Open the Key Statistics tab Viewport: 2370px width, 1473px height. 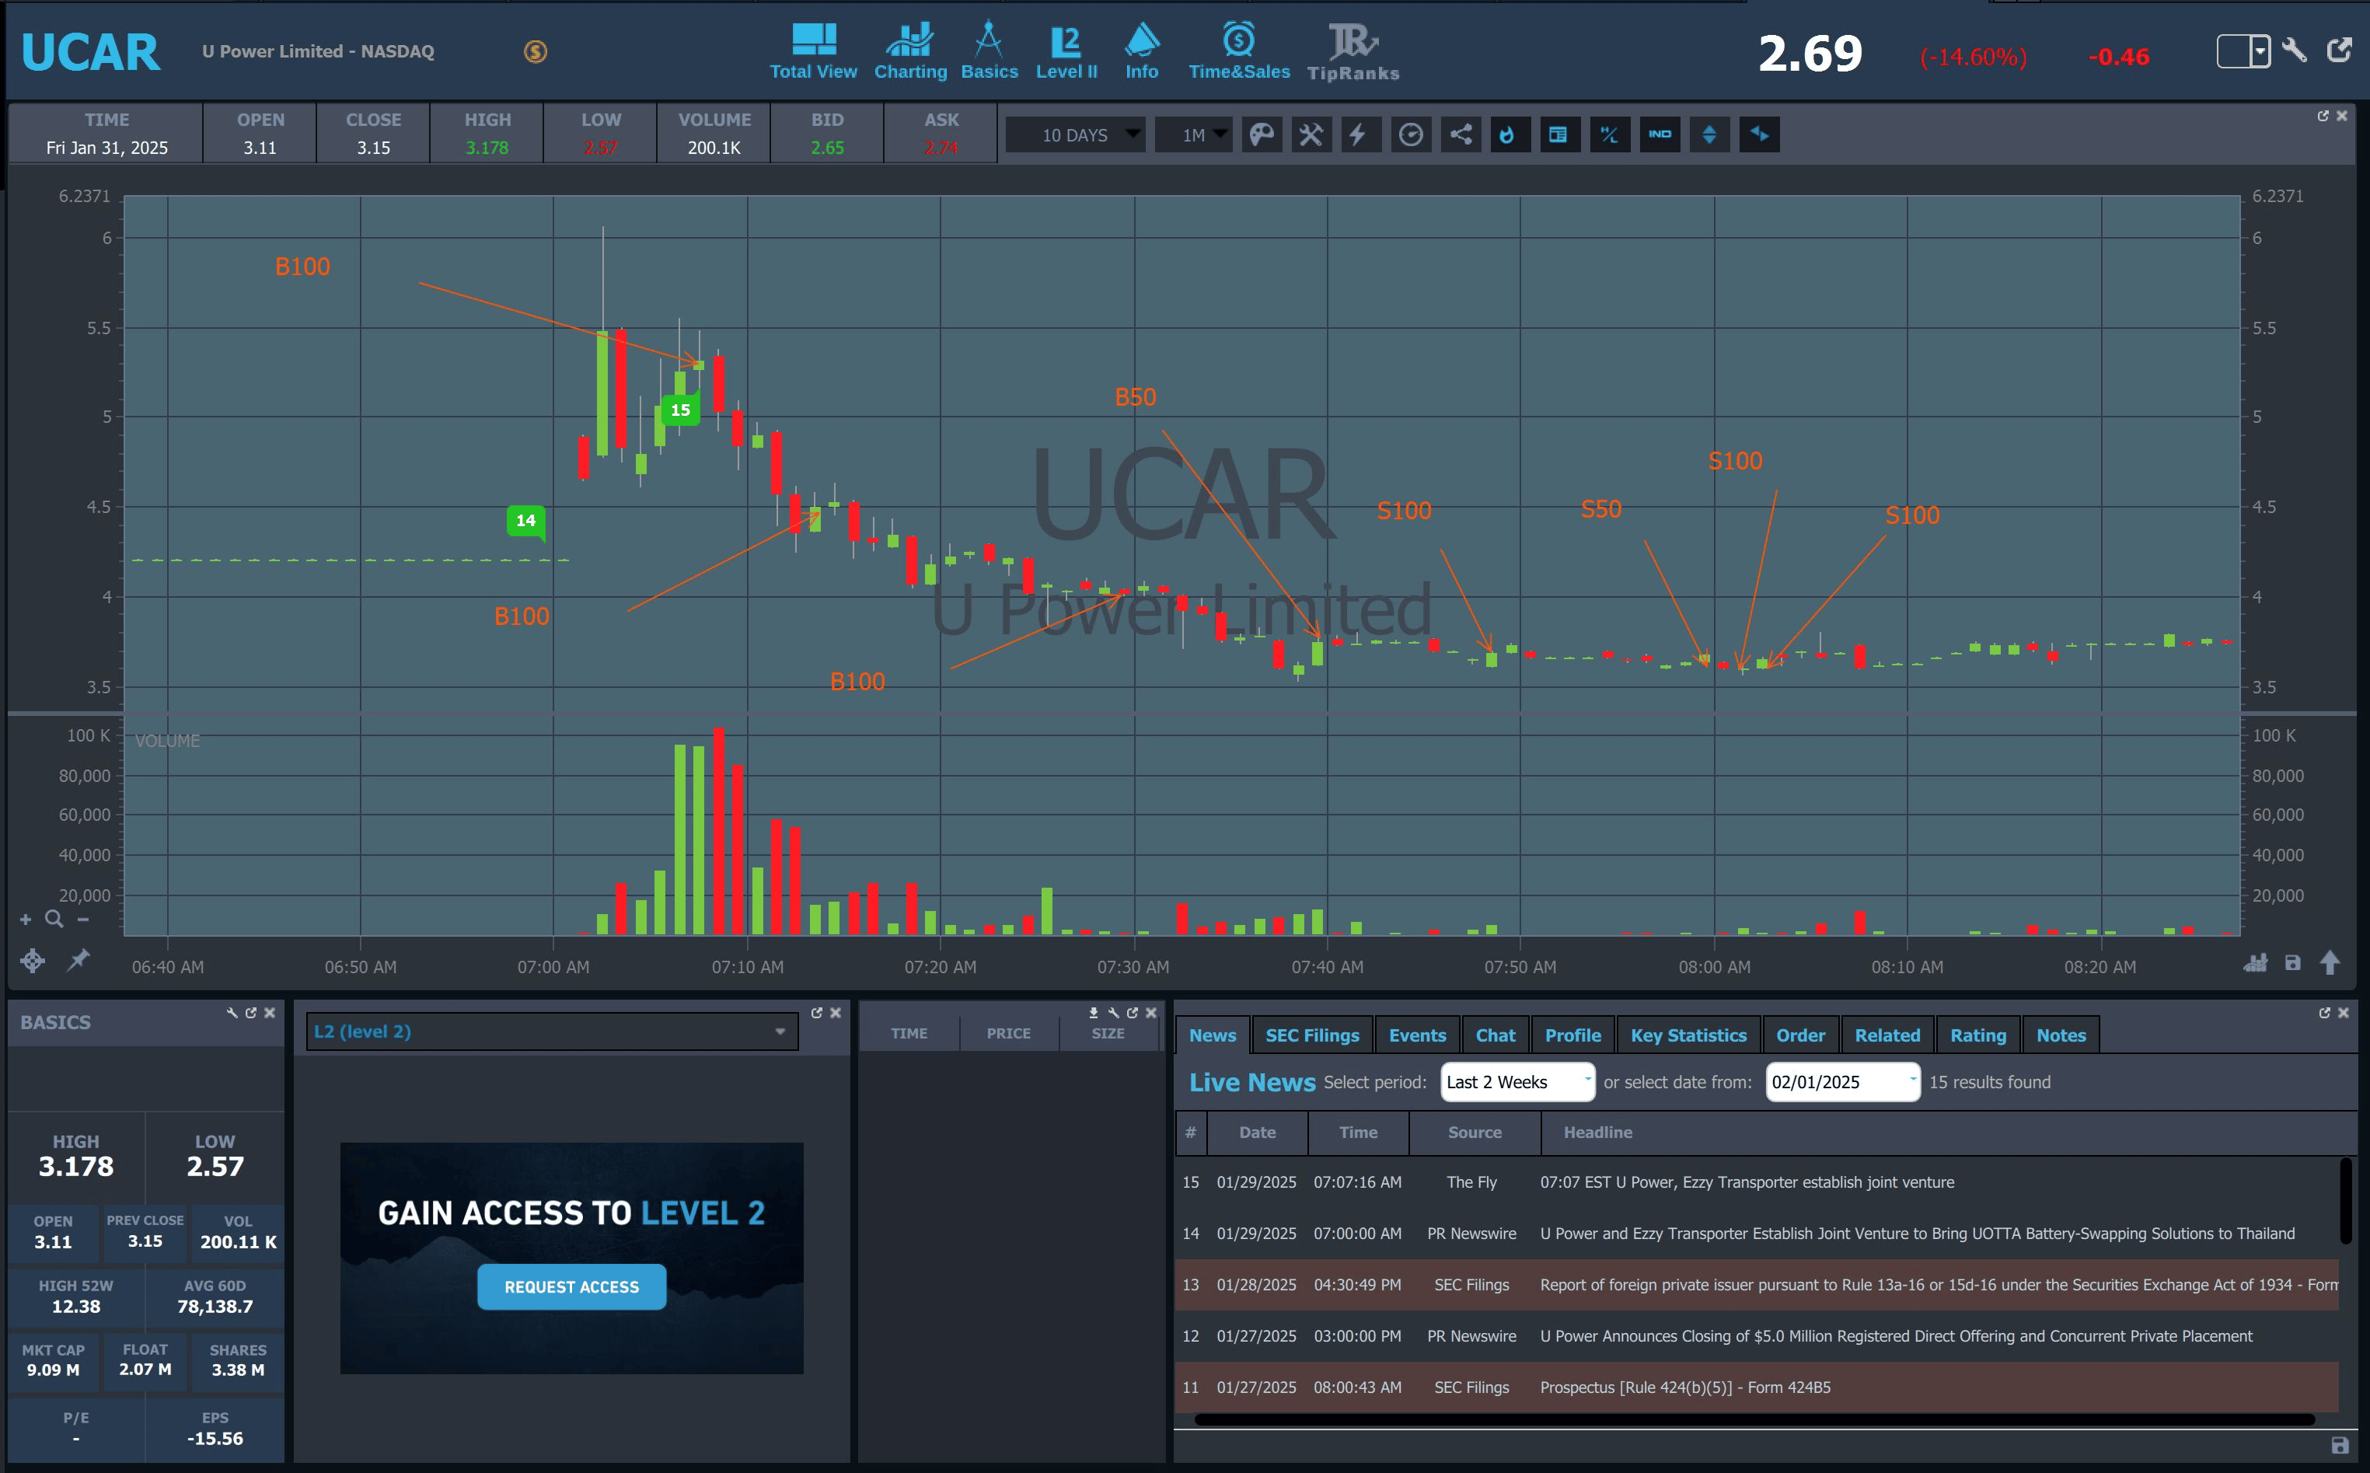tap(1688, 1035)
